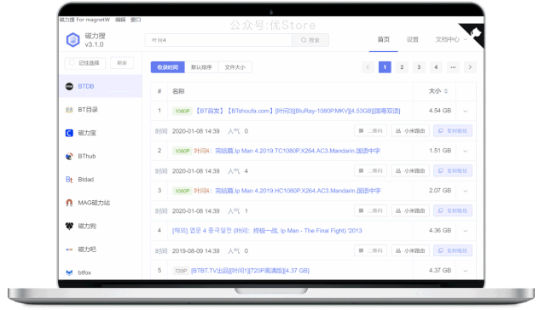The height and width of the screenshot is (310, 545).
Task: Send 2019-08-09 result to 小米路由
Action: 410,250
